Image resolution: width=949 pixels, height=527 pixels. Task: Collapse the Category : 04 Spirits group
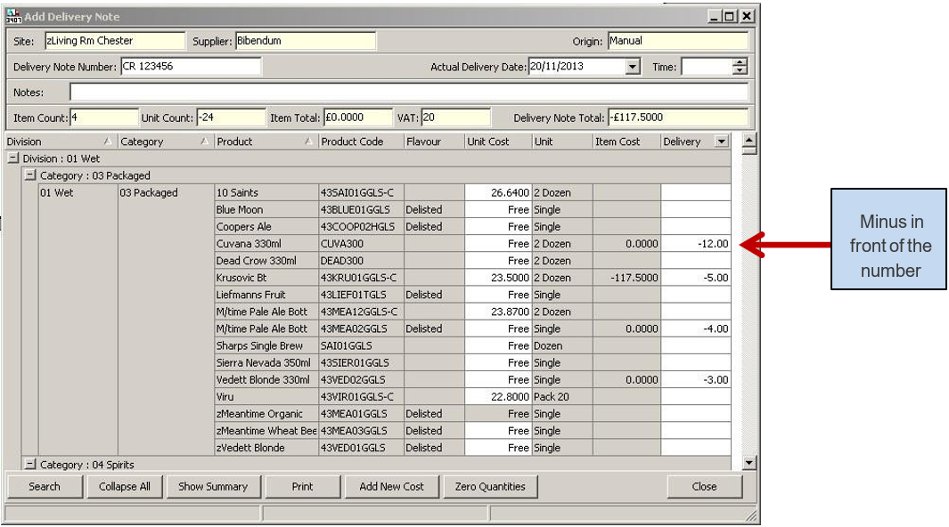pyautogui.click(x=30, y=465)
